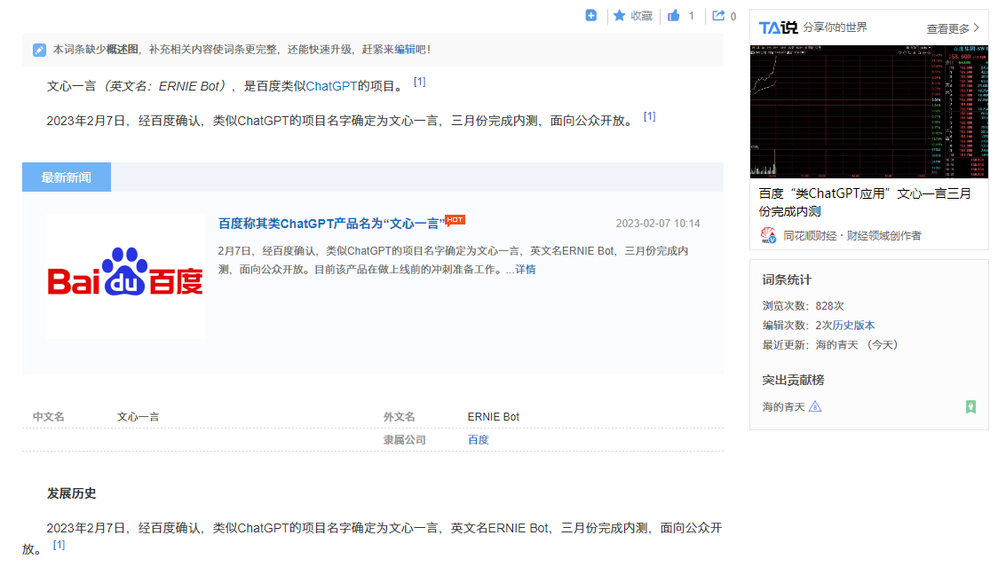This screenshot has width=998, height=567.
Task: Click the Baidu logo news thumbnail
Action: tap(124, 275)
